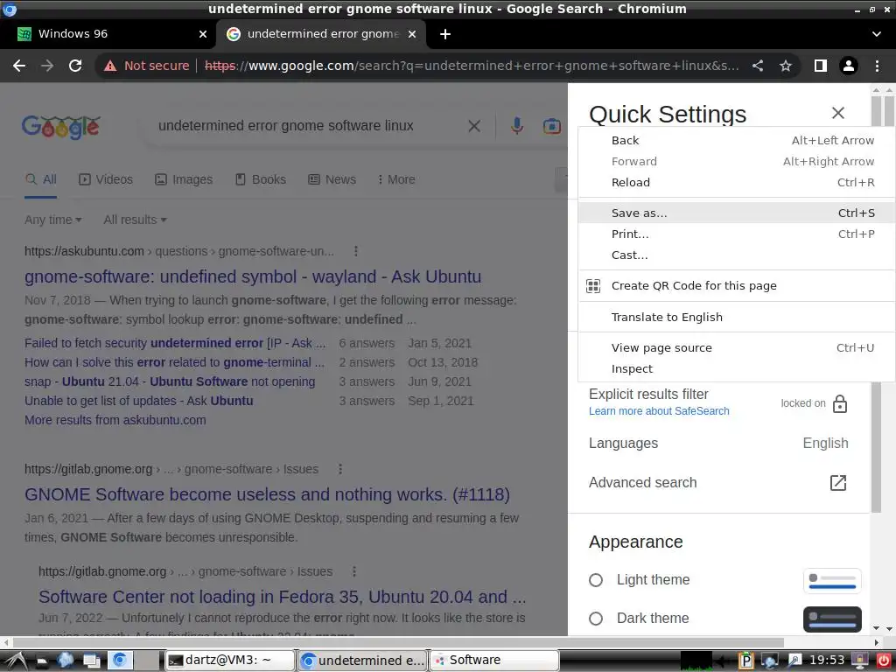Start voice search with microphone icon
The width and height of the screenshot is (896, 672).
516,126
